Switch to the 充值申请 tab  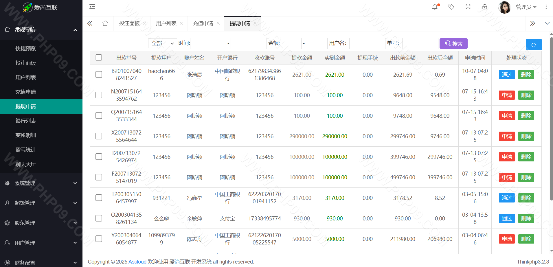coord(203,23)
